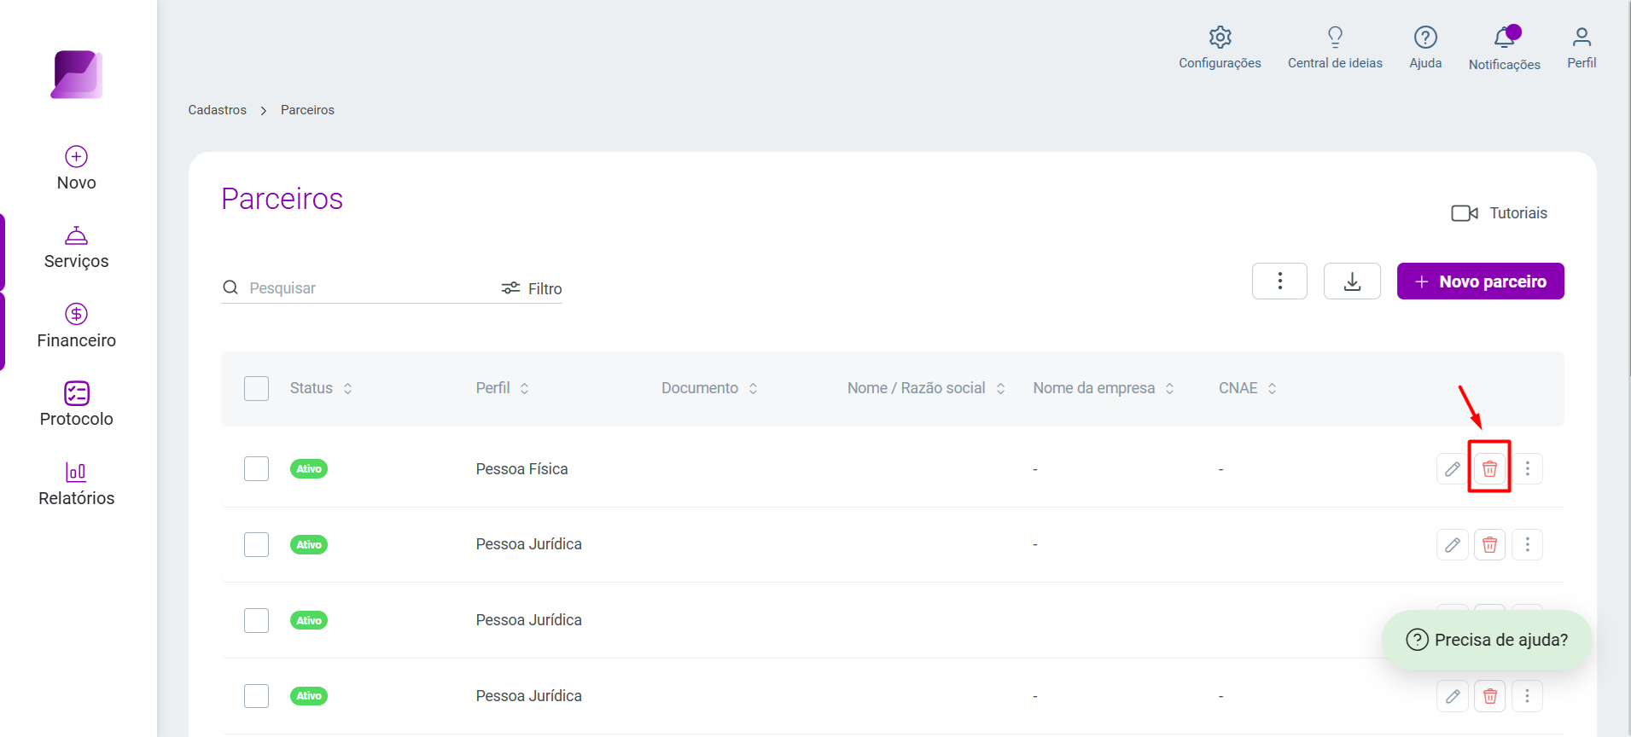Sort by Nome / Razão social column
The width and height of the screenshot is (1631, 737).
click(926, 388)
